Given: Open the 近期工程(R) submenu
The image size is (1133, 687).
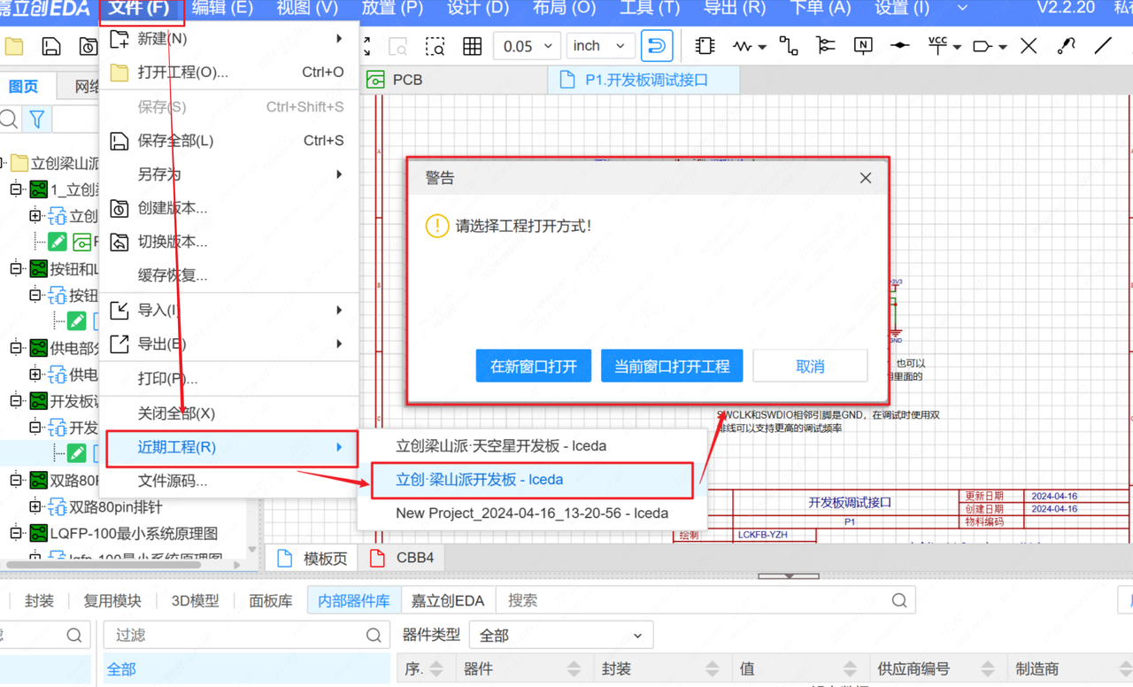Looking at the screenshot, I should tap(232, 448).
